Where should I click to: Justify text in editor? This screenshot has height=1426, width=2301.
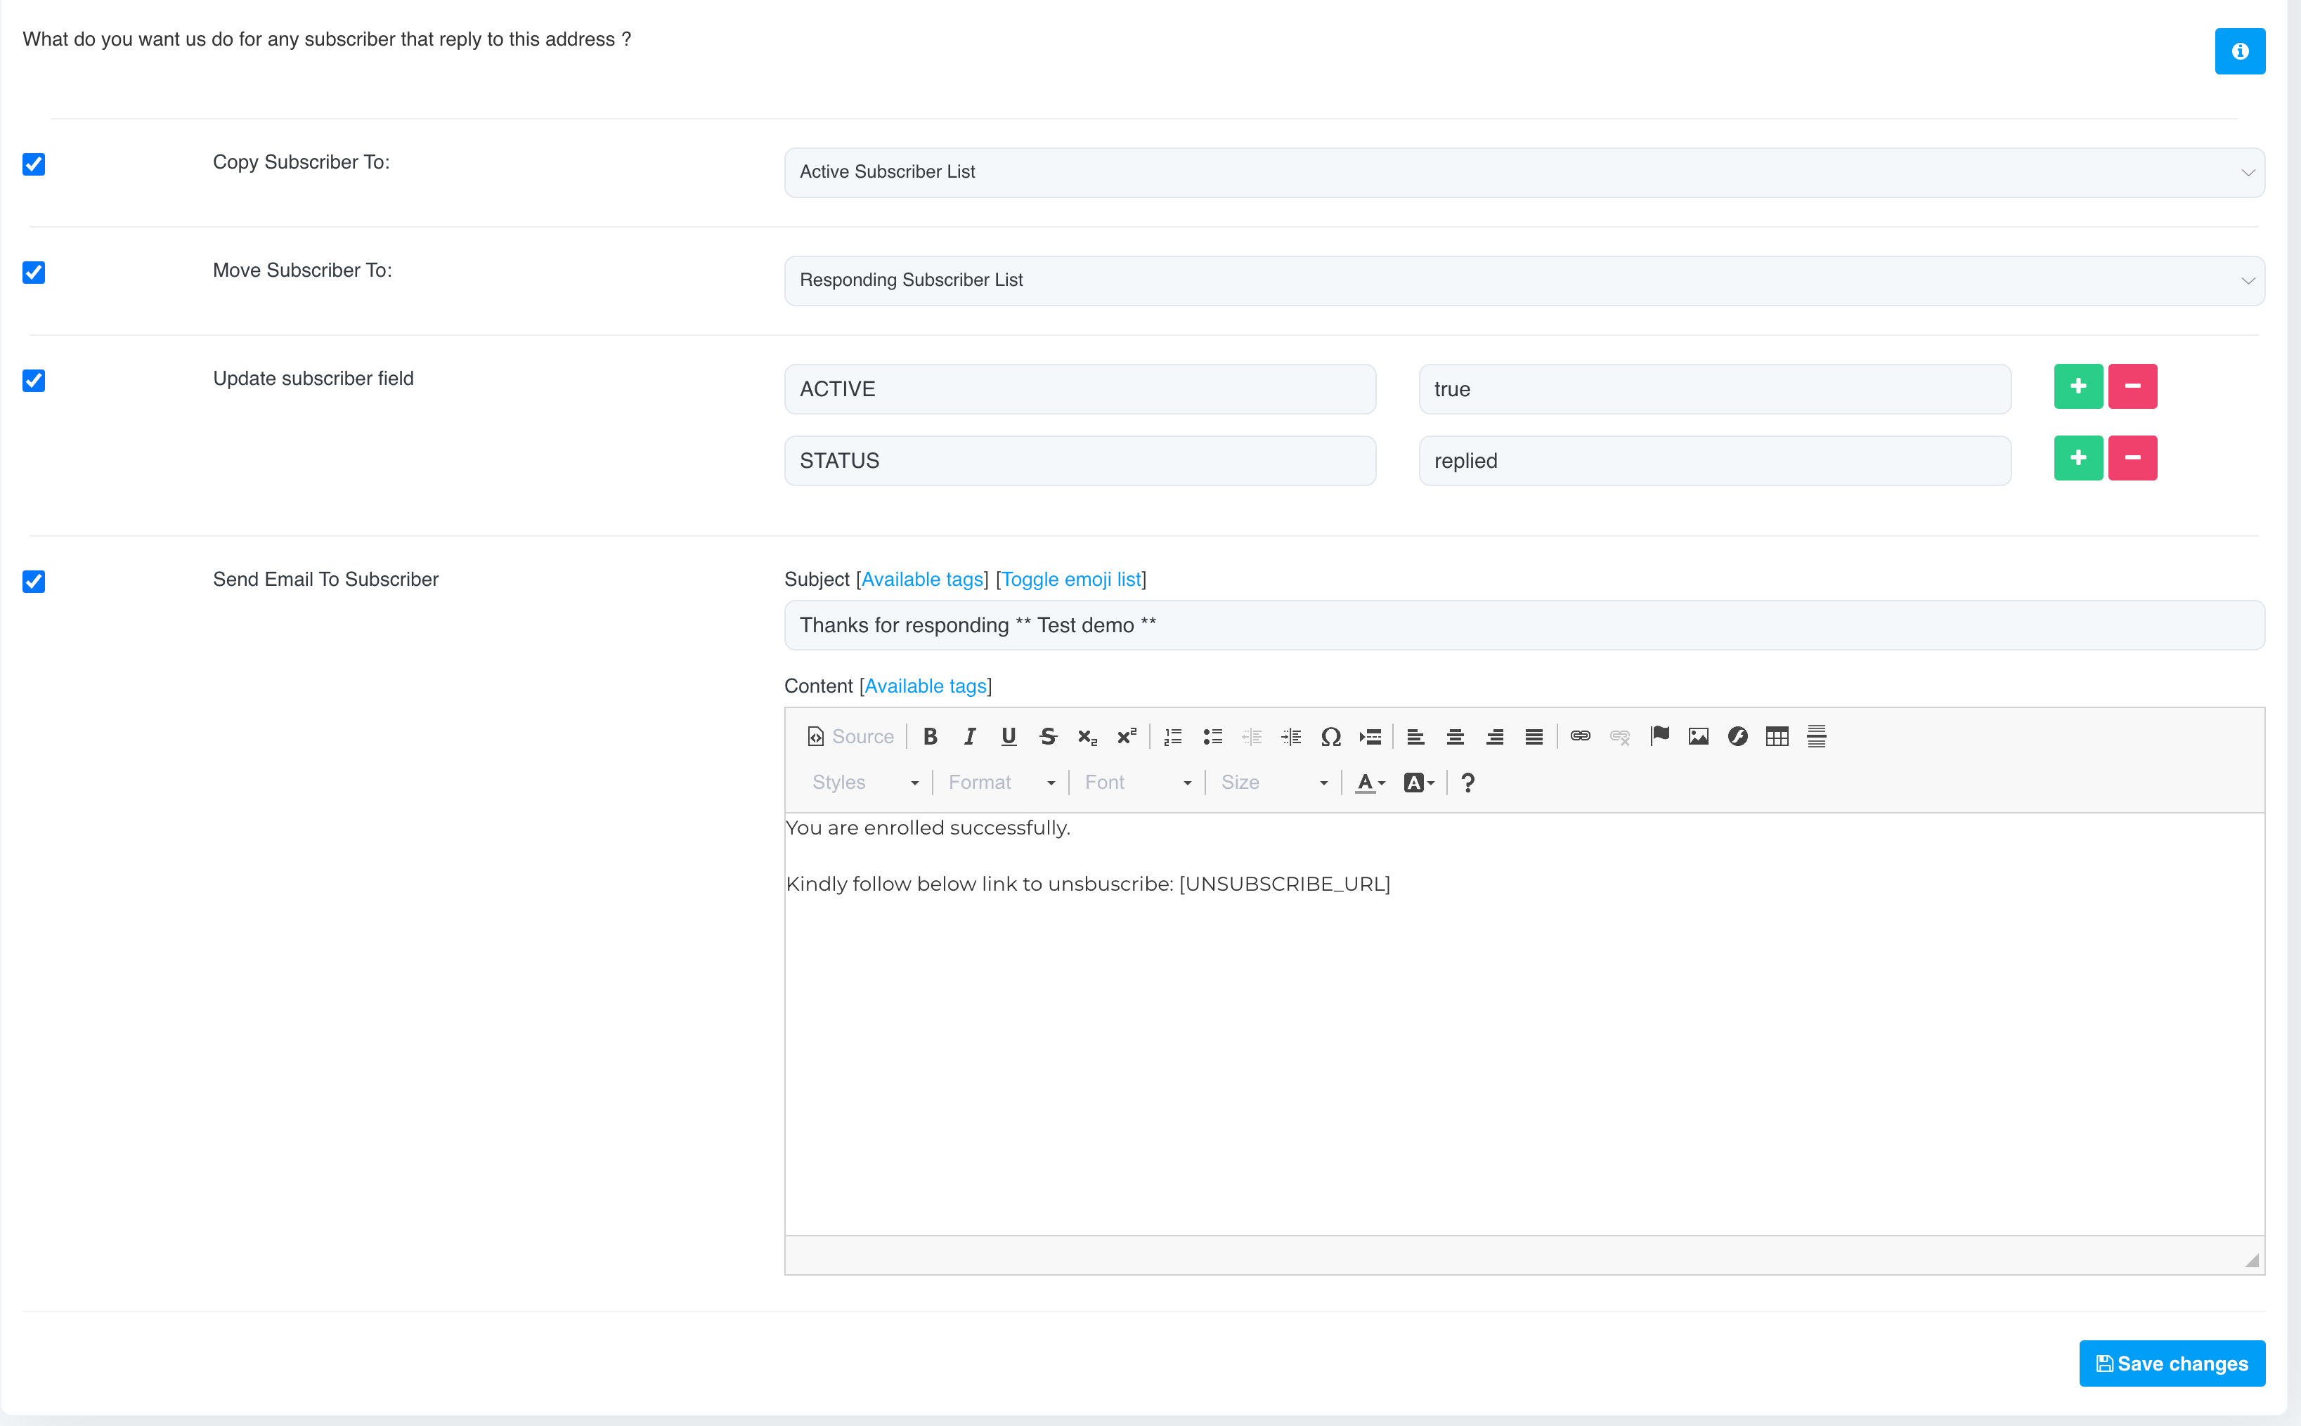pos(1534,737)
